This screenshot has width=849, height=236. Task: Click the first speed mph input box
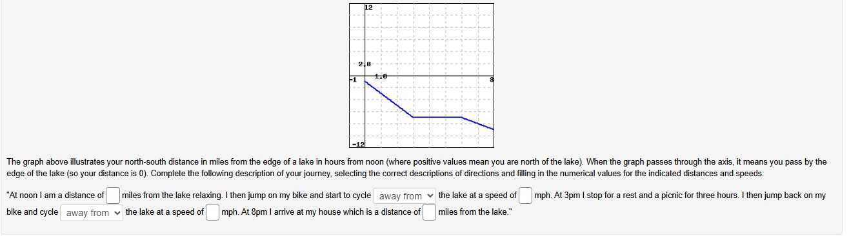525,195
